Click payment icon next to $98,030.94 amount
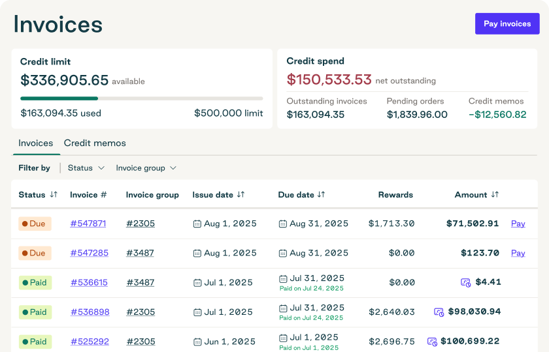The width and height of the screenshot is (549, 352). 439,312
